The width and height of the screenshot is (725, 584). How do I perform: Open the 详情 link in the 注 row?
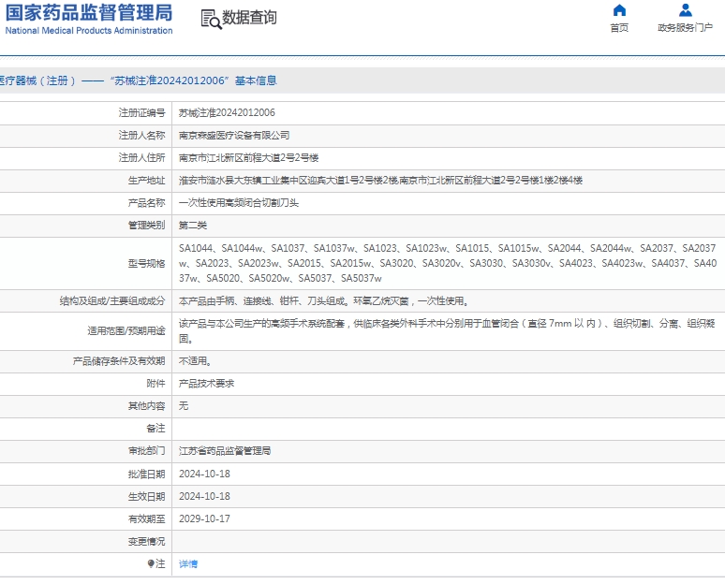(188, 563)
